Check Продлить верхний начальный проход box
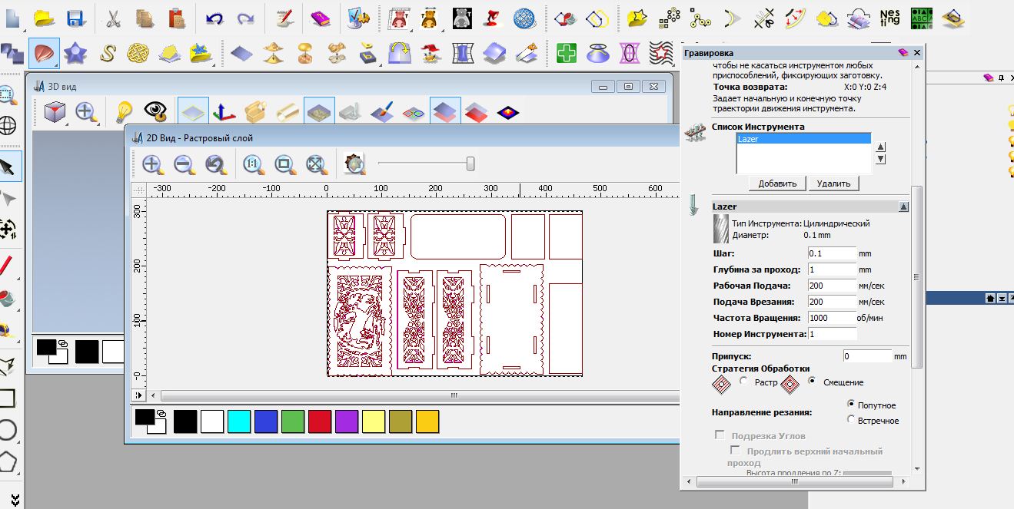The image size is (1014, 509). tap(736, 451)
